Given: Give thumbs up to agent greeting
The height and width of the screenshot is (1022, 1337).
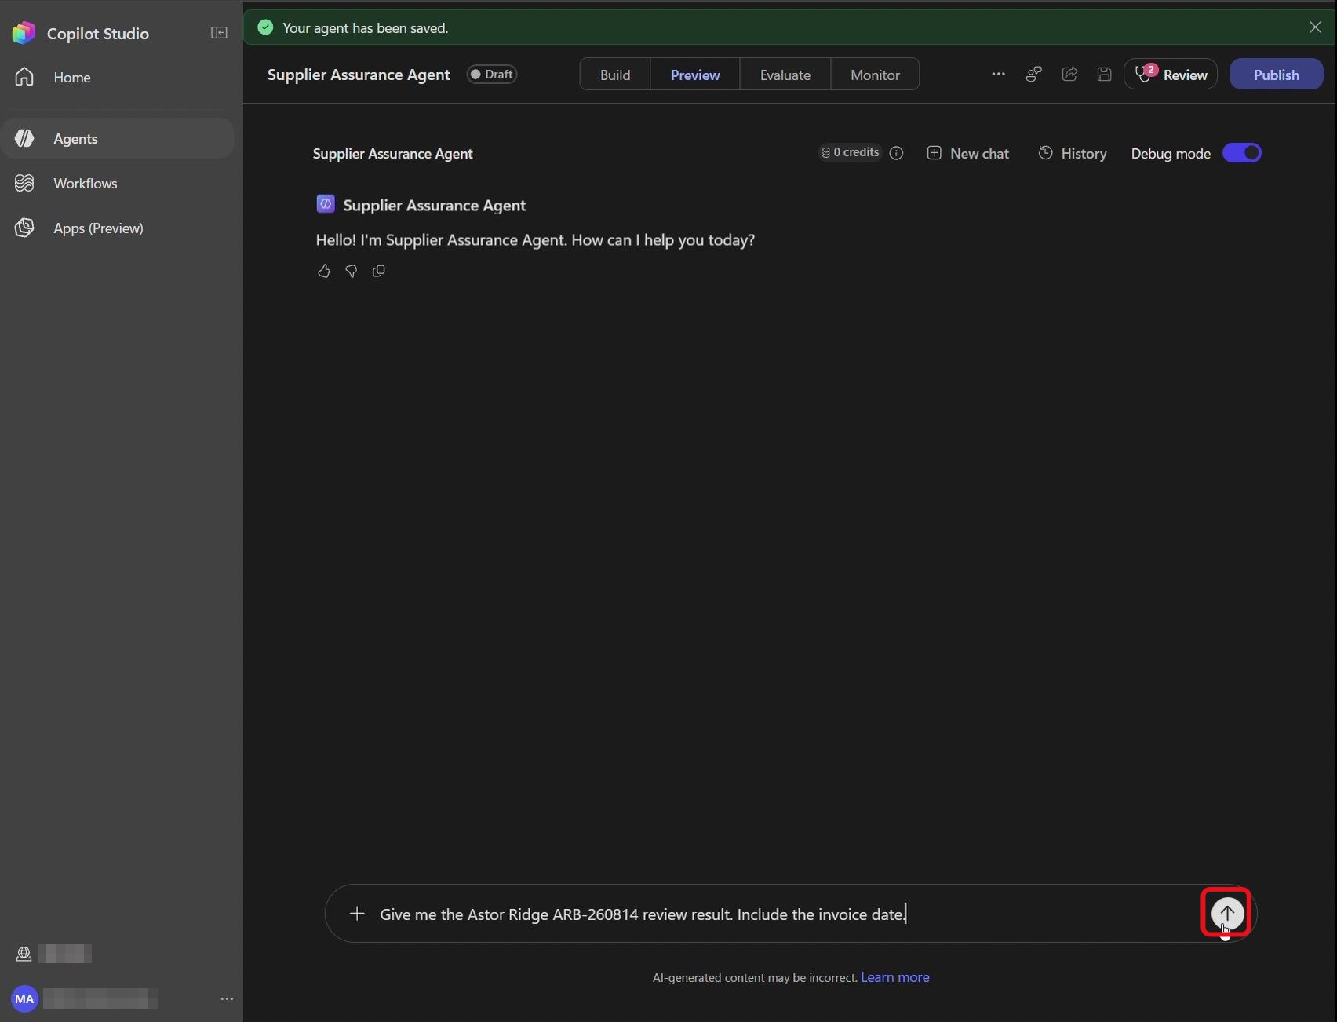Looking at the screenshot, I should (323, 271).
